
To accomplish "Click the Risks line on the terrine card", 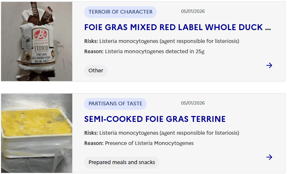I will coord(161,133).
